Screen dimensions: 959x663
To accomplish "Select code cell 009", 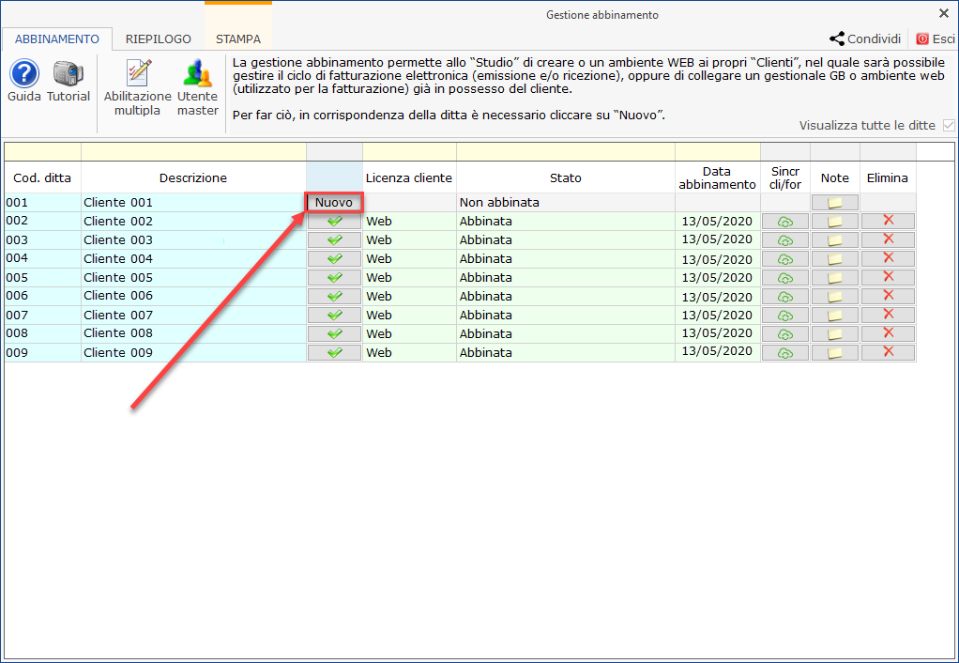I will pos(43,352).
